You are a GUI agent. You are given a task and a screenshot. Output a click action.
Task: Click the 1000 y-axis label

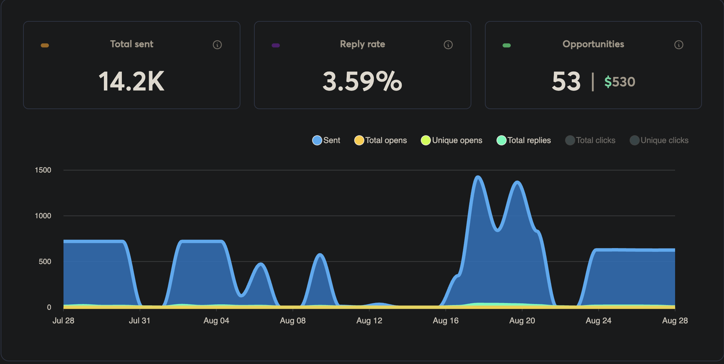[43, 216]
